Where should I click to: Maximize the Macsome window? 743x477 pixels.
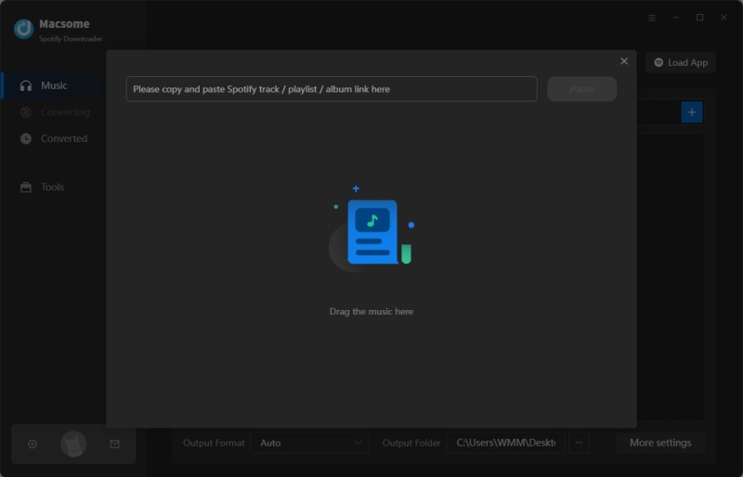[x=700, y=18]
